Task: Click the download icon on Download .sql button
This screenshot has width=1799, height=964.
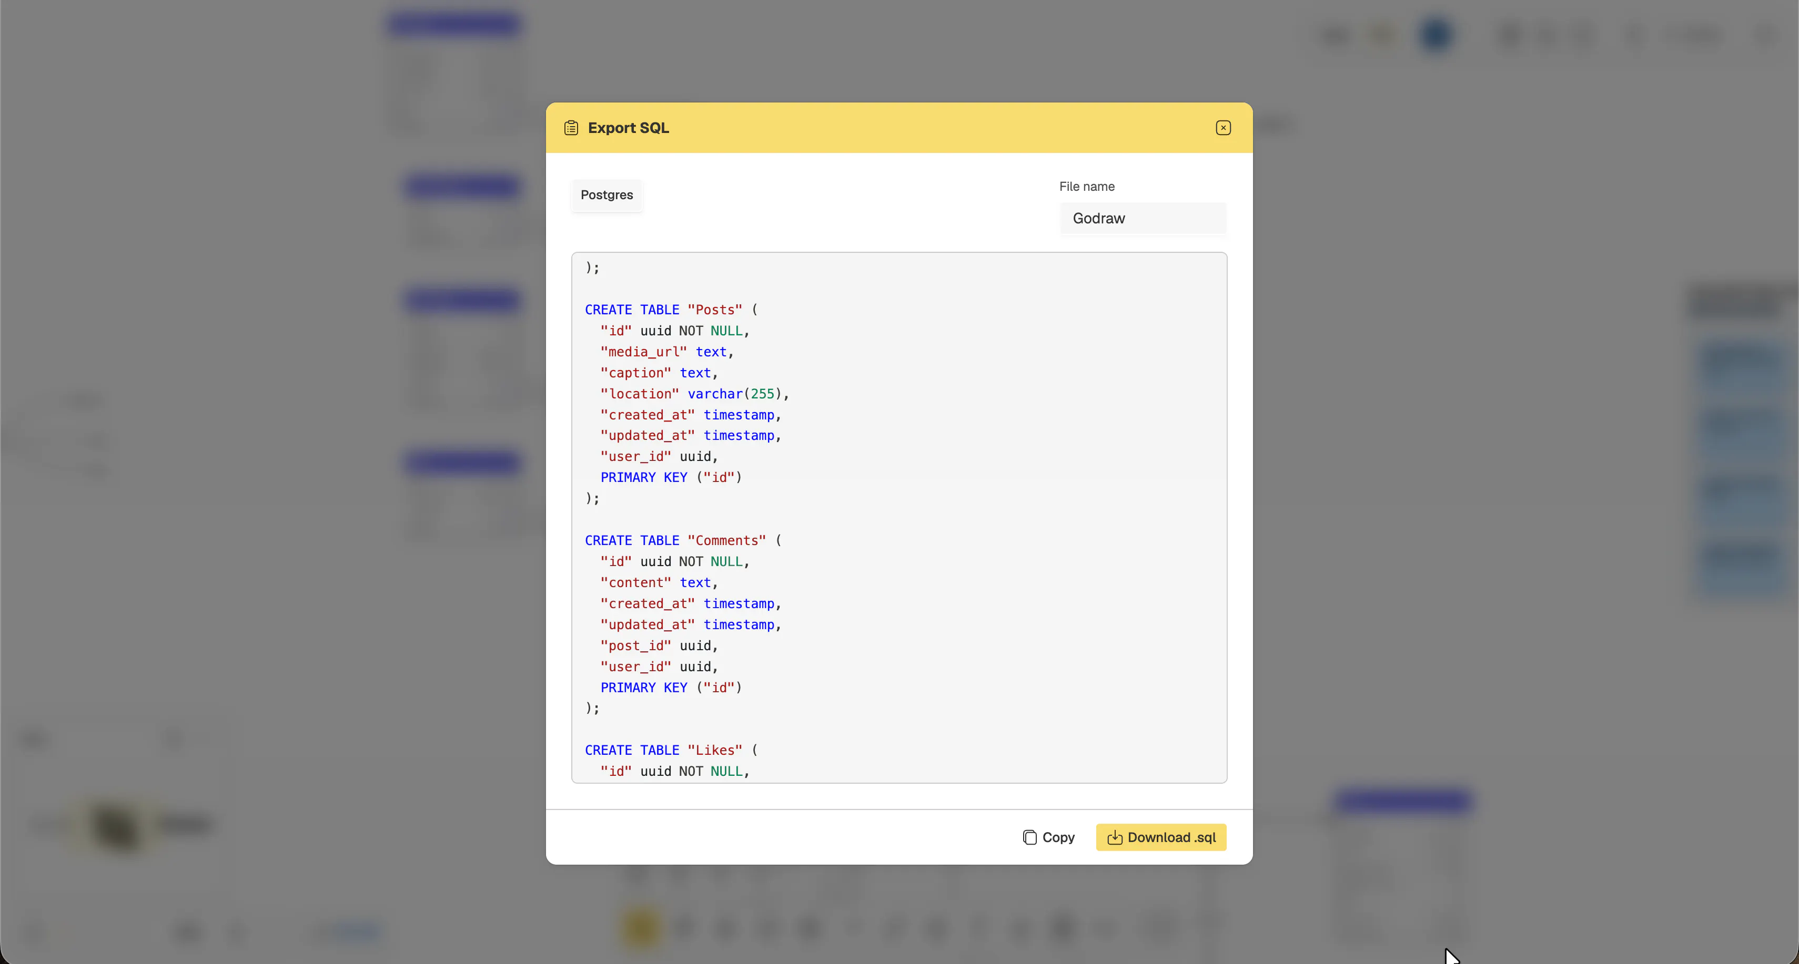Action: click(x=1115, y=837)
